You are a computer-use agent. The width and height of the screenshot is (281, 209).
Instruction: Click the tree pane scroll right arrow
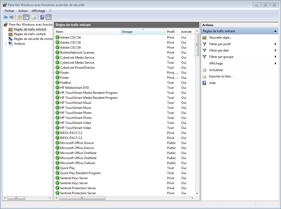[x=50, y=198]
